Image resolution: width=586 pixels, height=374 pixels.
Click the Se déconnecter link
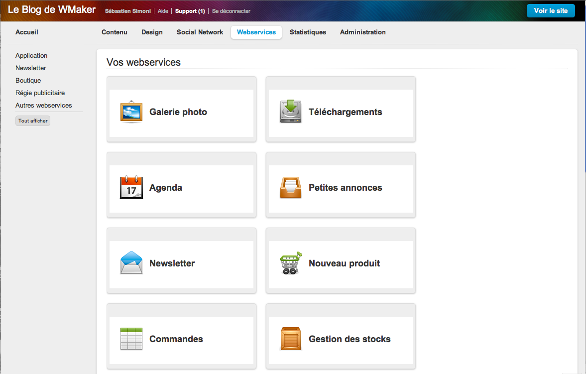[231, 11]
